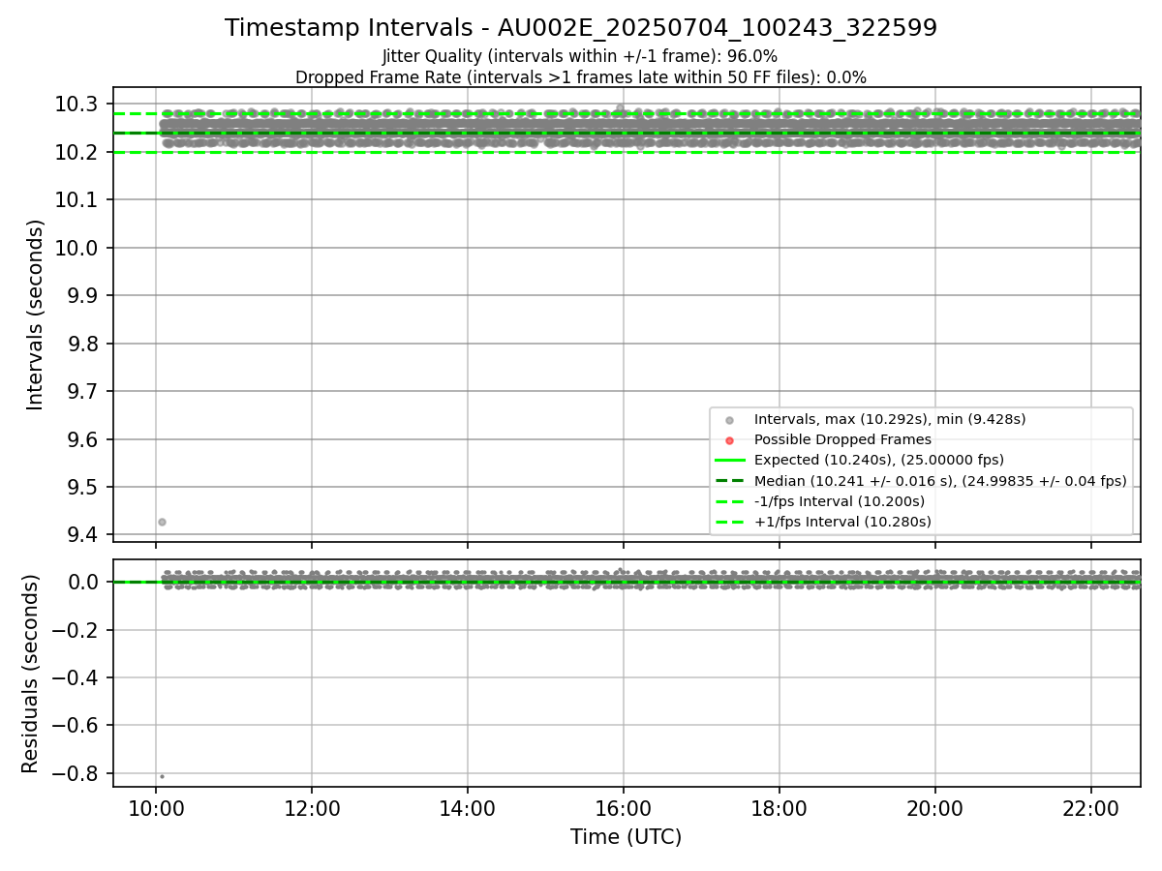Click the 10:00 x-axis tick label
1162x871 pixels.
156,809
